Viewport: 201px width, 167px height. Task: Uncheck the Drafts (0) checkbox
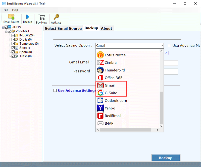(x=13, y=39)
